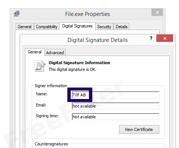Click the 'Digital Signature Information' heading

79,63
